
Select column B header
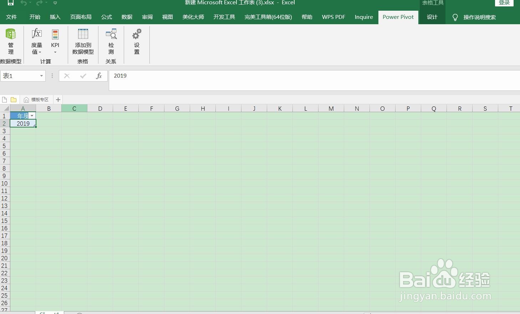49,109
